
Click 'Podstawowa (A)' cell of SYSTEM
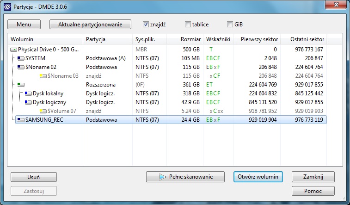point(106,58)
